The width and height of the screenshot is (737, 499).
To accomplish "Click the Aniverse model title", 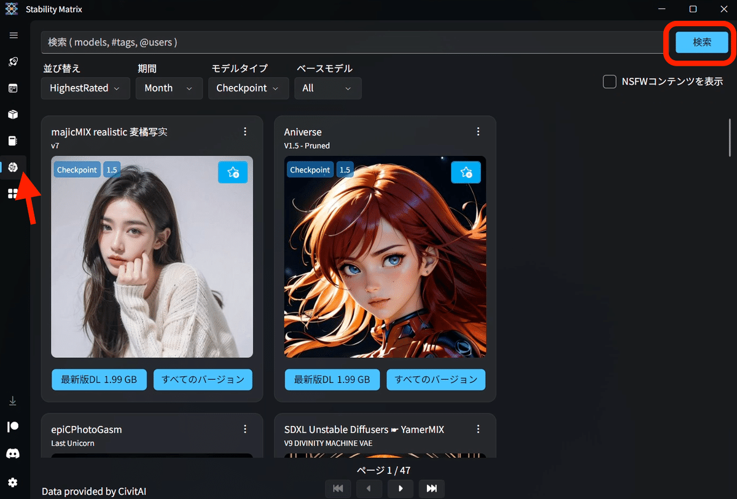I will click(x=303, y=132).
